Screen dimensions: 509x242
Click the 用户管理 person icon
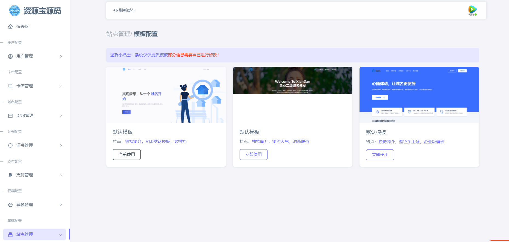pyautogui.click(x=10, y=56)
